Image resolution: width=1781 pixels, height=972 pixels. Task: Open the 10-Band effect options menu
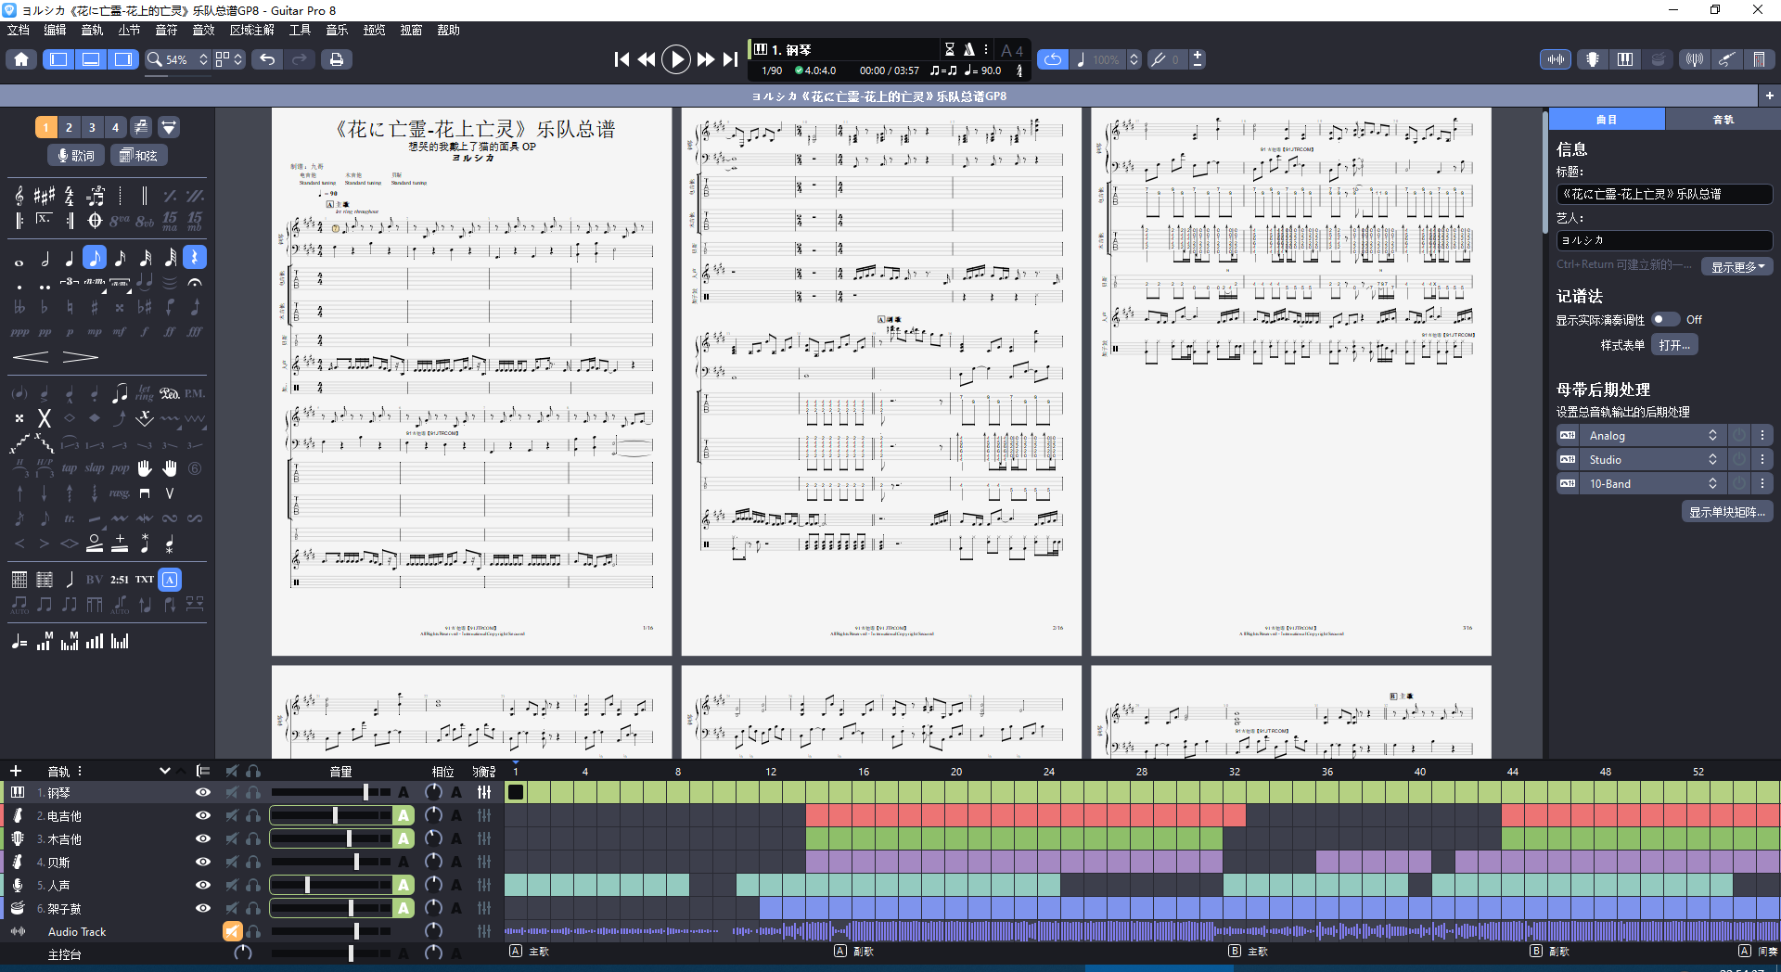1762,483
